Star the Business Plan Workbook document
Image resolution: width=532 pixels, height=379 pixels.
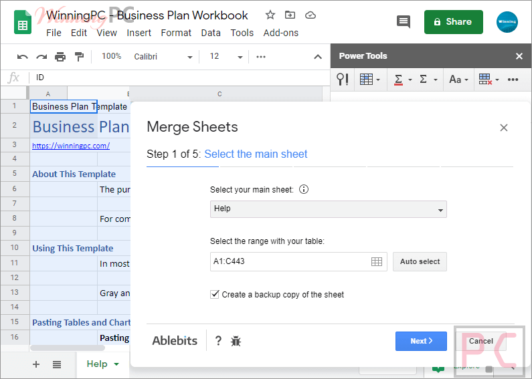(x=270, y=15)
